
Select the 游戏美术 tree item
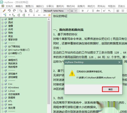(13, 74)
